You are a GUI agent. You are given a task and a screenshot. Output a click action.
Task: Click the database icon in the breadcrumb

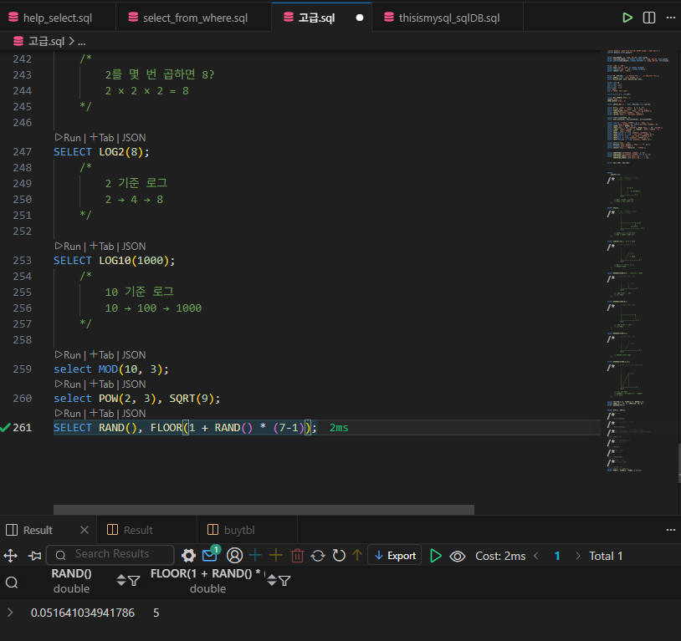click(x=18, y=41)
